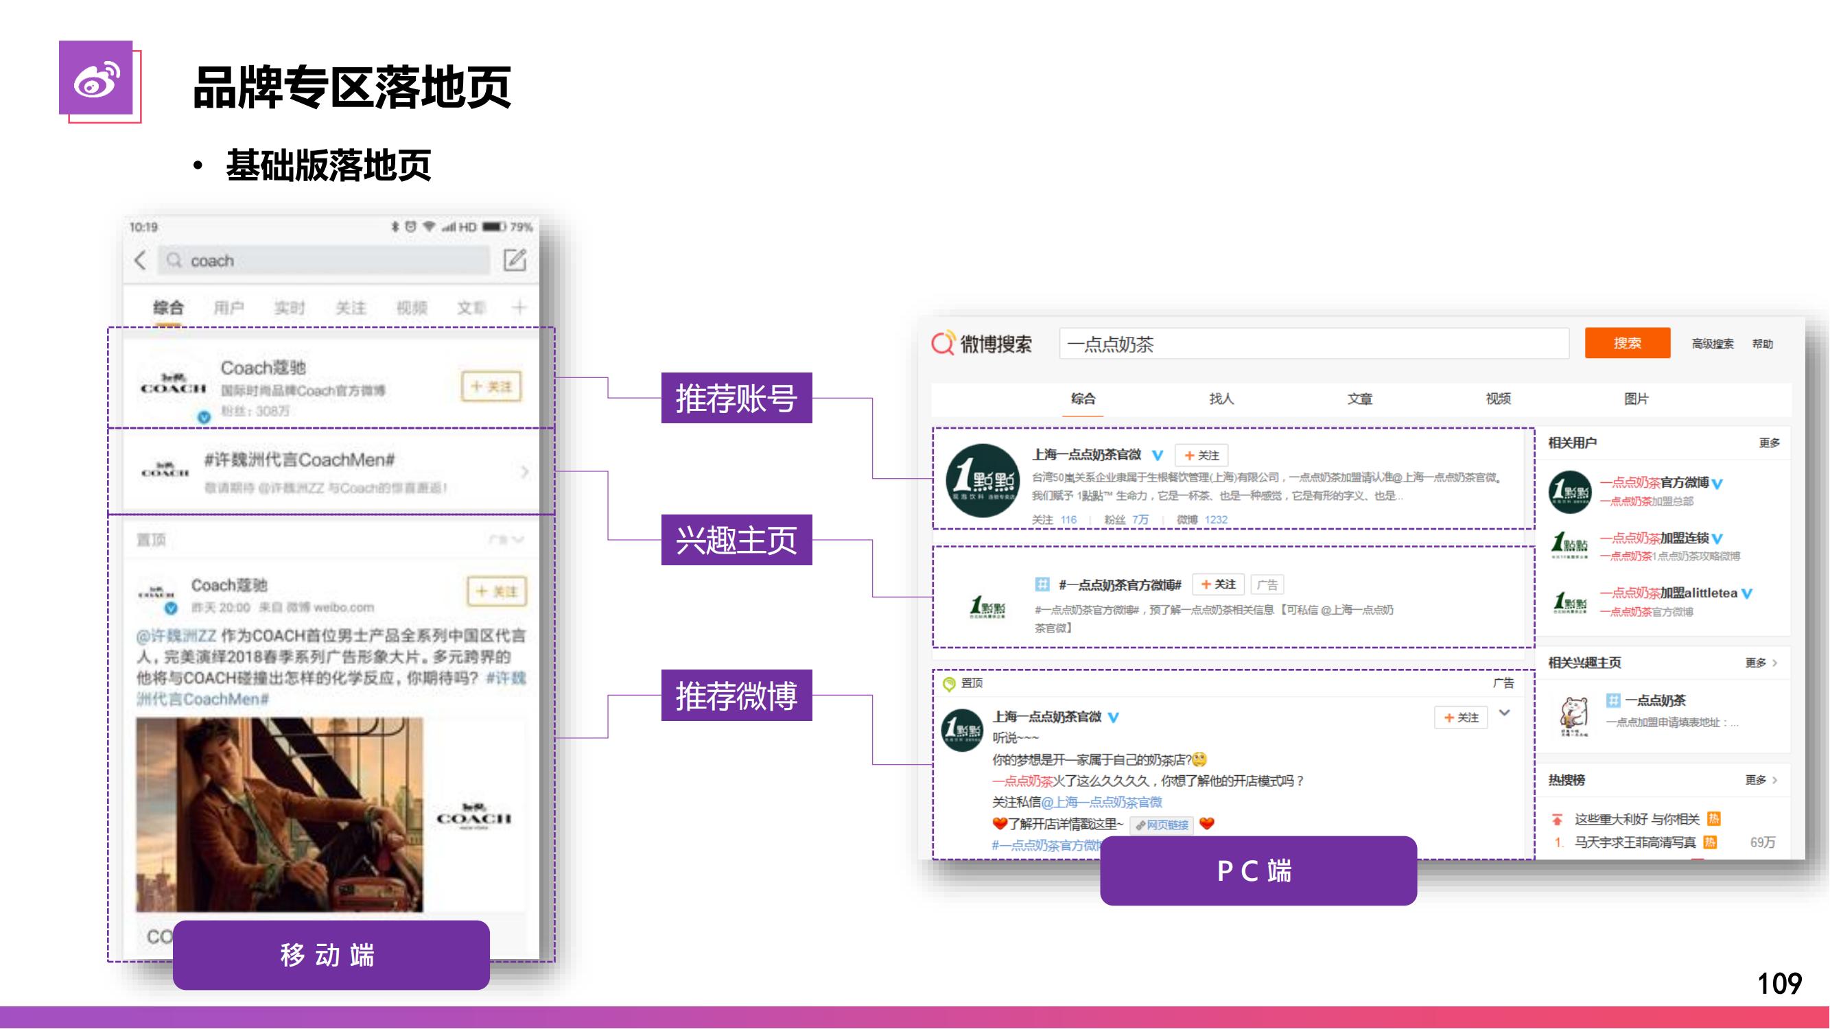
Task: Open @上海一点点奶茶官微 mention in the post
Action: [1101, 802]
